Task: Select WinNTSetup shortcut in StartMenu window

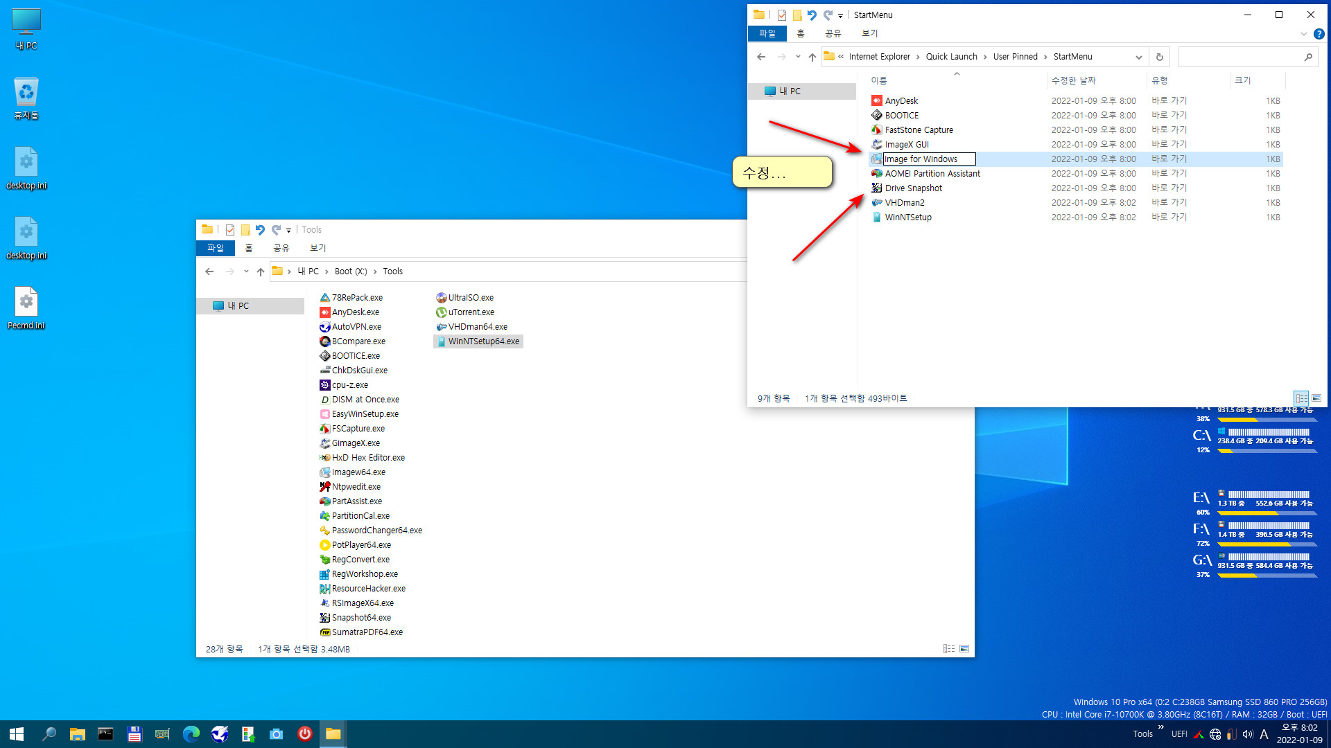Action: 908,217
